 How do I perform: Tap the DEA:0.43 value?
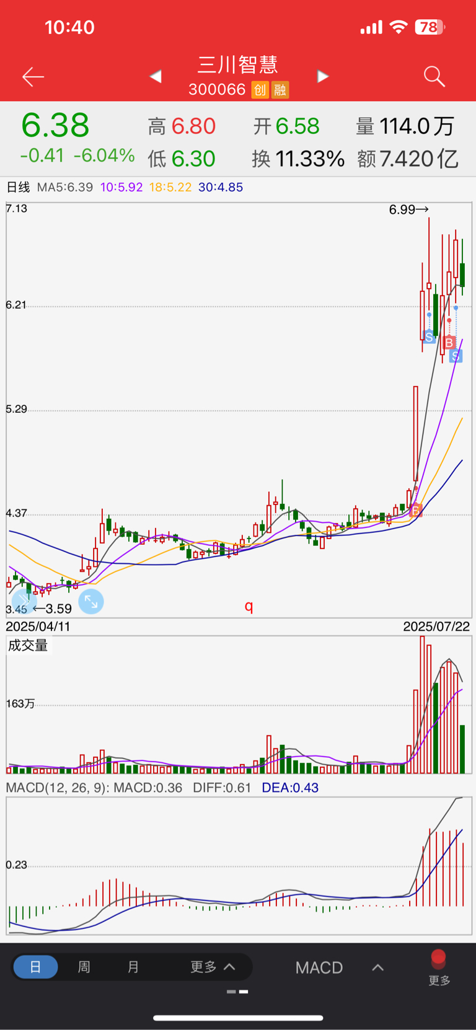(290, 788)
